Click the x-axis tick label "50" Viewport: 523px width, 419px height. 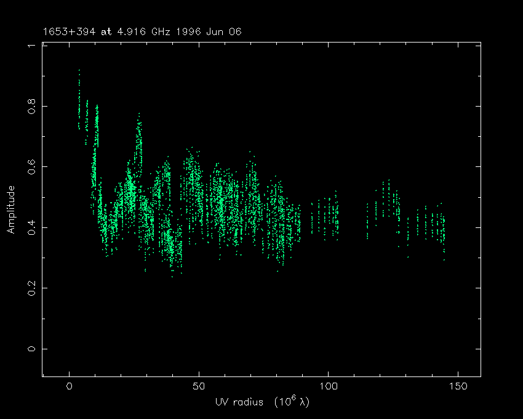coord(198,386)
